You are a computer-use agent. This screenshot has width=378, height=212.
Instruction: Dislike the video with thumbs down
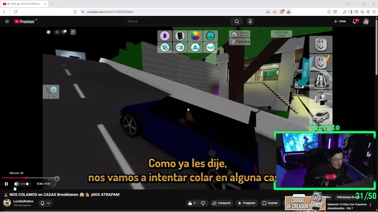click(x=203, y=203)
